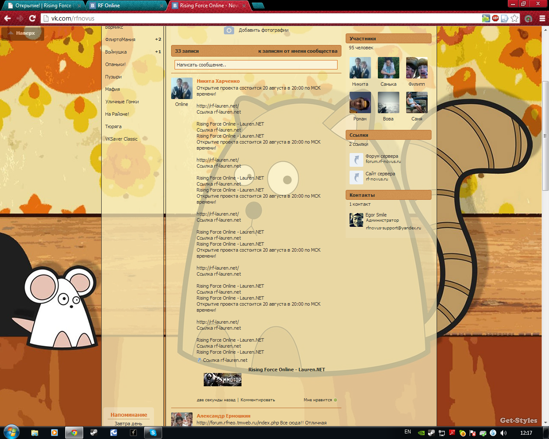Open Пузыри in the left menu
Screen dimensions: 549x439
click(113, 77)
